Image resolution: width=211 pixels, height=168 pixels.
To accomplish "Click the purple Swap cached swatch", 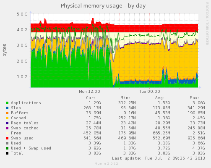I will (x=7, y=128).
